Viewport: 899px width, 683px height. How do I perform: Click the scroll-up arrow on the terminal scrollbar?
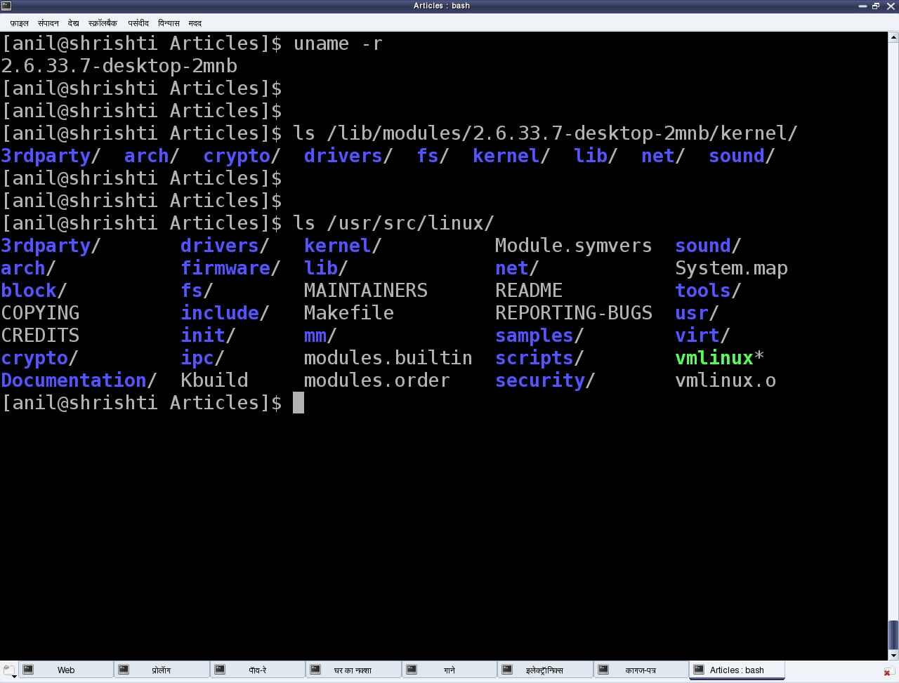click(x=893, y=36)
